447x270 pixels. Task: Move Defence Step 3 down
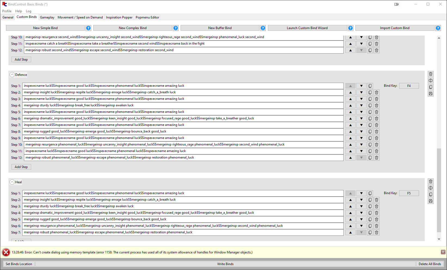(x=361, y=99)
